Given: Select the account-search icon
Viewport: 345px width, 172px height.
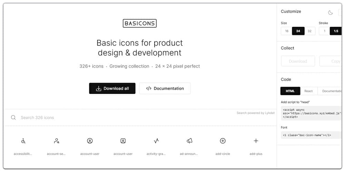Looking at the screenshot, I should (57, 141).
